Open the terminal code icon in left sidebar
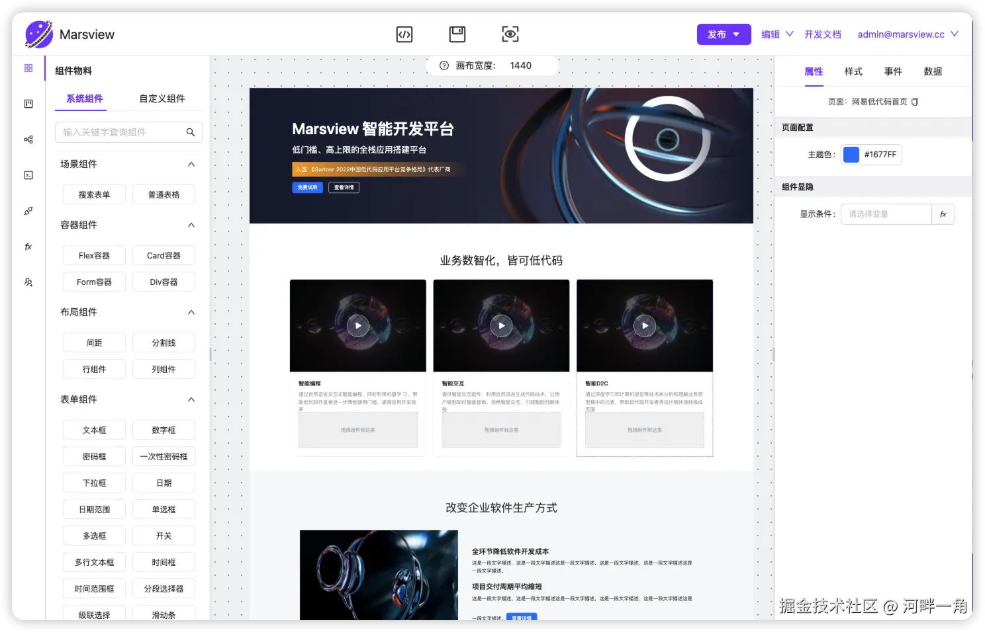985x632 pixels. (28, 175)
